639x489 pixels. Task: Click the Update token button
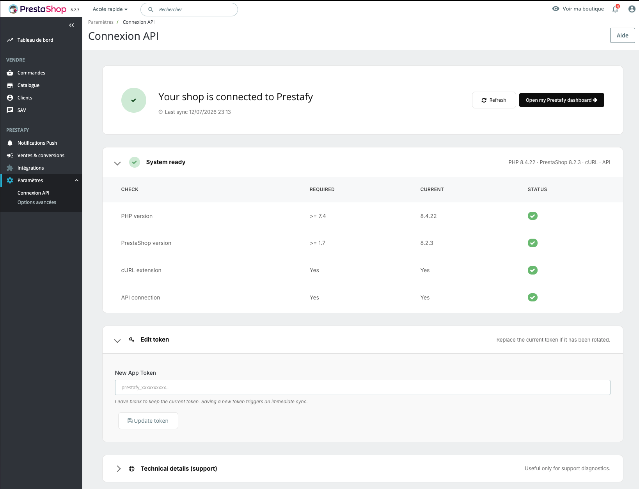point(148,421)
